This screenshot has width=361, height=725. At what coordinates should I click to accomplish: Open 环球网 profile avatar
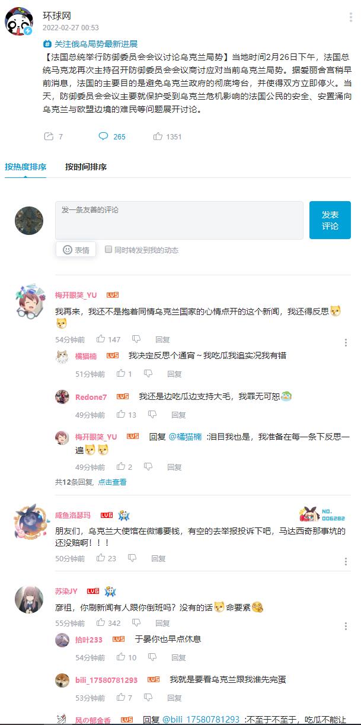pos(19,22)
